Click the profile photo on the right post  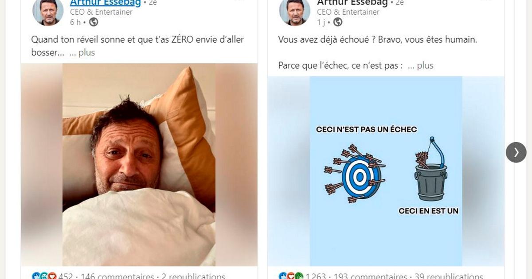pos(295,12)
